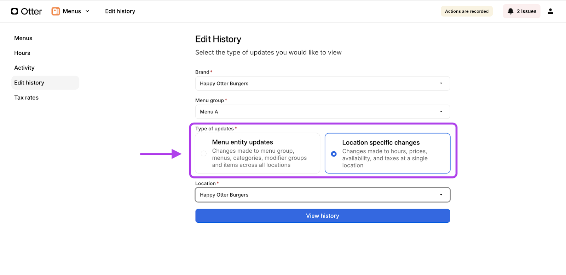566x275 pixels.
Task: Click the Menu entity updates description text
Action: 259,158
